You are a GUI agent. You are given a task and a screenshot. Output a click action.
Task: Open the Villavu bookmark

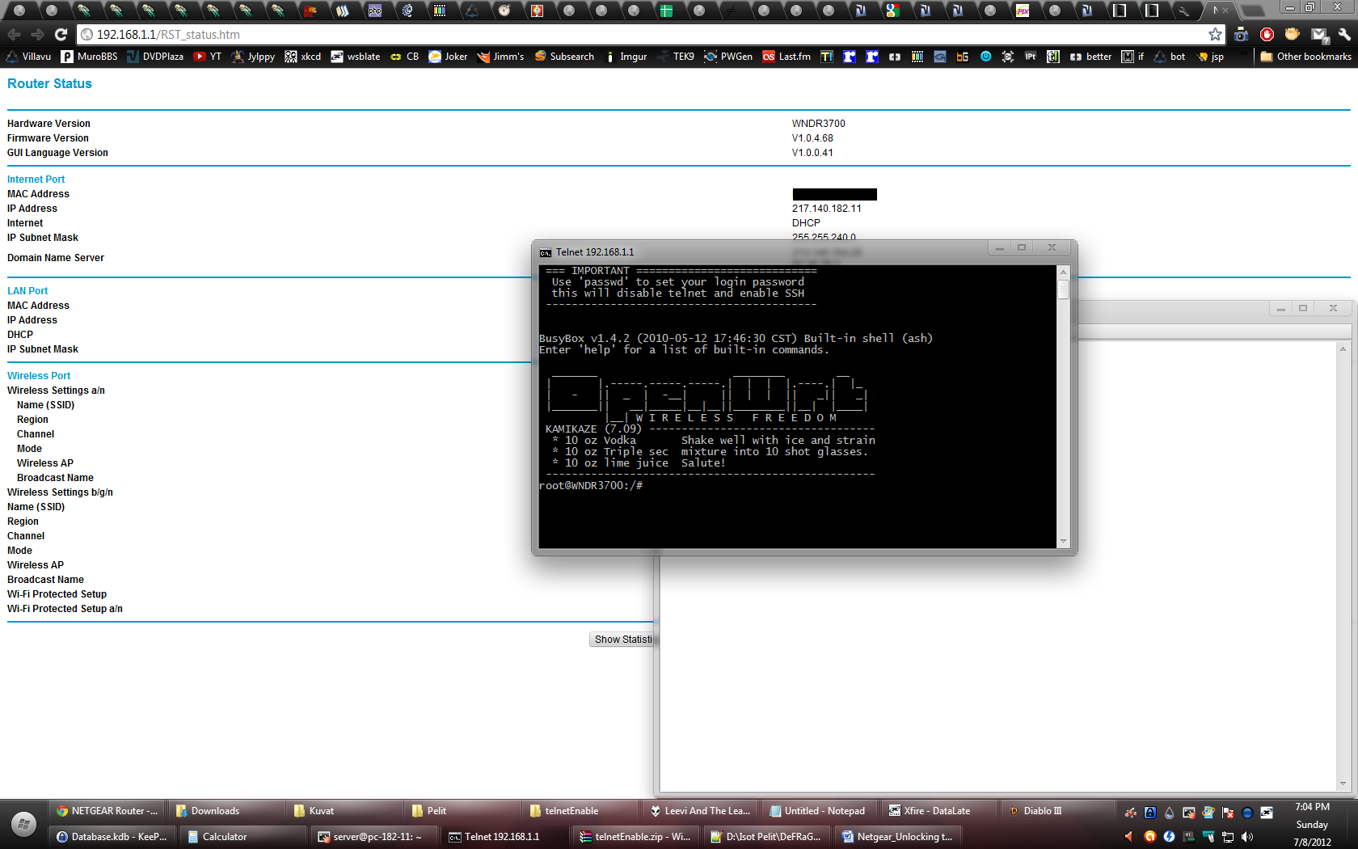pyautogui.click(x=28, y=57)
